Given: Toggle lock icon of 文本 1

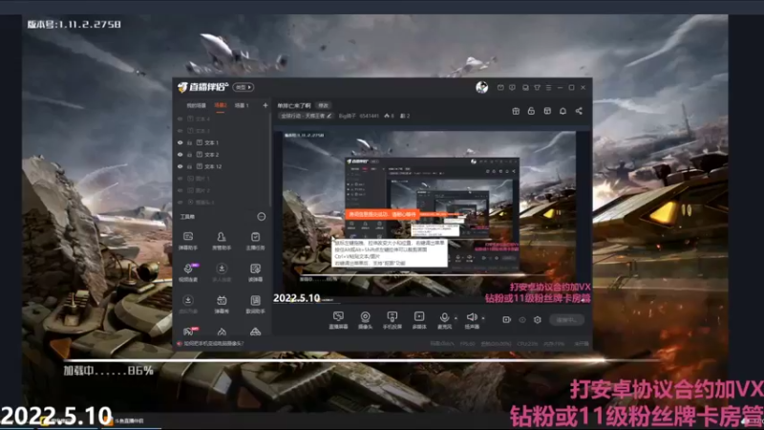Looking at the screenshot, I should coord(189,142).
